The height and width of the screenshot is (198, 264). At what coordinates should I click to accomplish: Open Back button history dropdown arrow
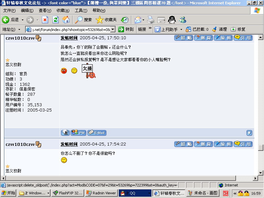22,20
